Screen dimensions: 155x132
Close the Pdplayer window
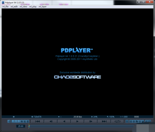[x=149, y=2]
